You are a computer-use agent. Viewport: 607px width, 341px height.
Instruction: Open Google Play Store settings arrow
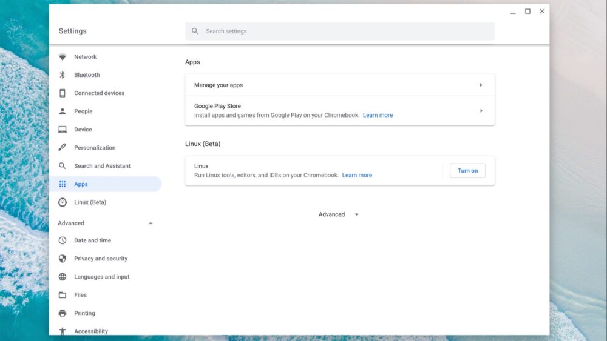tap(481, 111)
